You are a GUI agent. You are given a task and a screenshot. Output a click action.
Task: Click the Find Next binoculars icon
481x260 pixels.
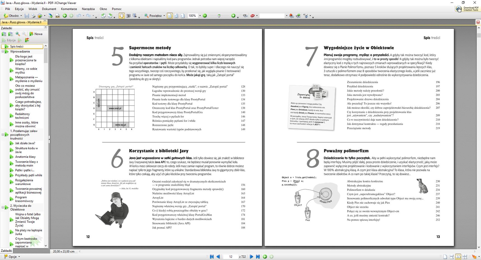pyautogui.click(x=298, y=16)
